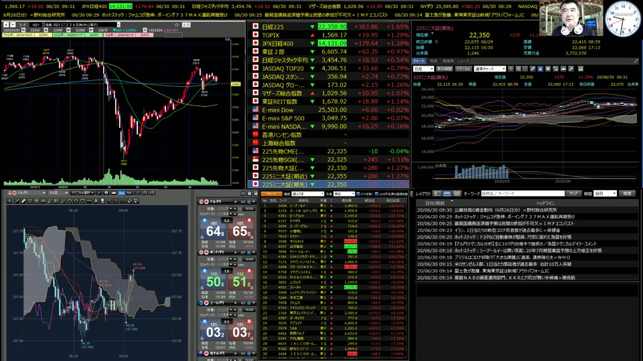643x361 pixels.
Task: Select the TOPIX row in index list
Action: tap(329, 35)
